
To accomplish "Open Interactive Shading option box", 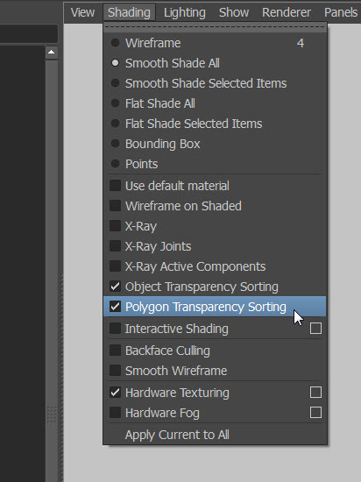I will coord(315,329).
